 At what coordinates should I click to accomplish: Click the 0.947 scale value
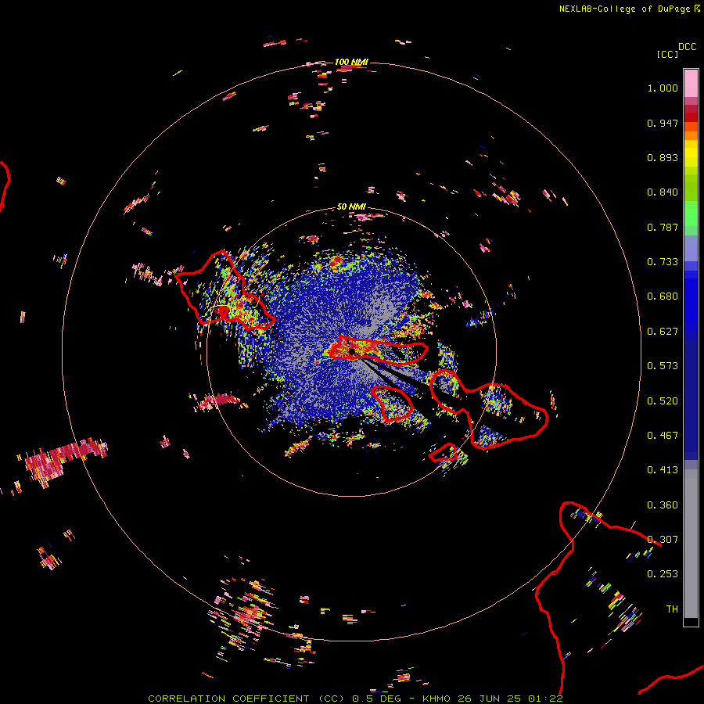tap(663, 123)
